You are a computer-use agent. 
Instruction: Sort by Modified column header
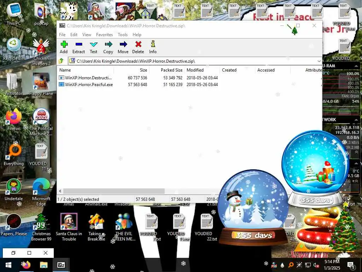point(202,70)
